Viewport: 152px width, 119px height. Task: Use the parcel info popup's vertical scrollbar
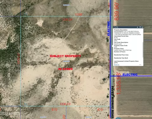tap(143, 50)
